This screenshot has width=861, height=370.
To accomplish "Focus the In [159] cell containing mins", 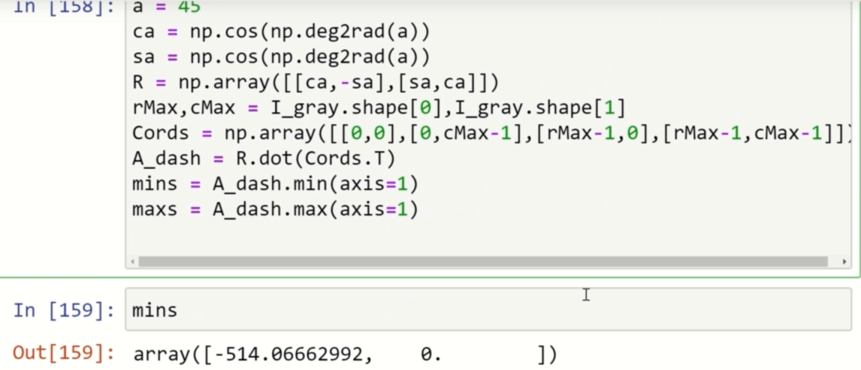I will click(487, 310).
